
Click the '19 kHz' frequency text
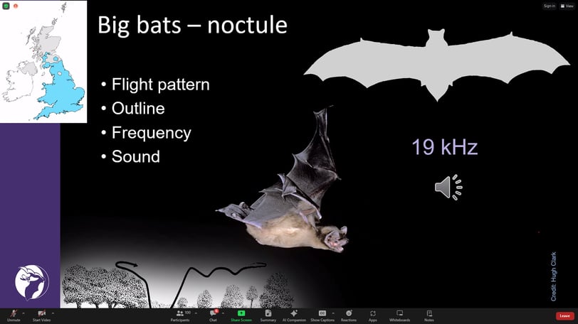[x=445, y=147]
